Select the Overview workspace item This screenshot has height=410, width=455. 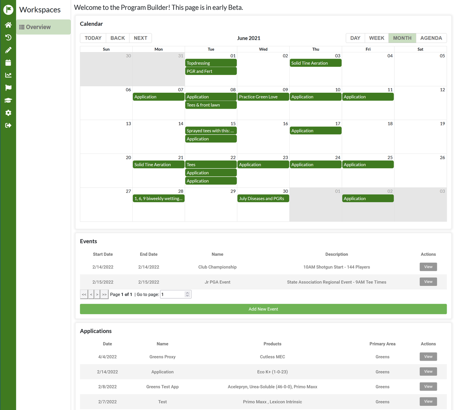point(44,27)
